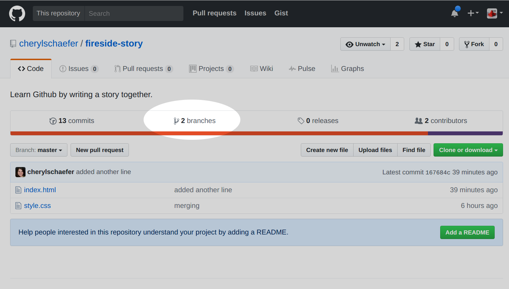Click the commits history clock icon
509x289 pixels.
[x=53, y=121]
